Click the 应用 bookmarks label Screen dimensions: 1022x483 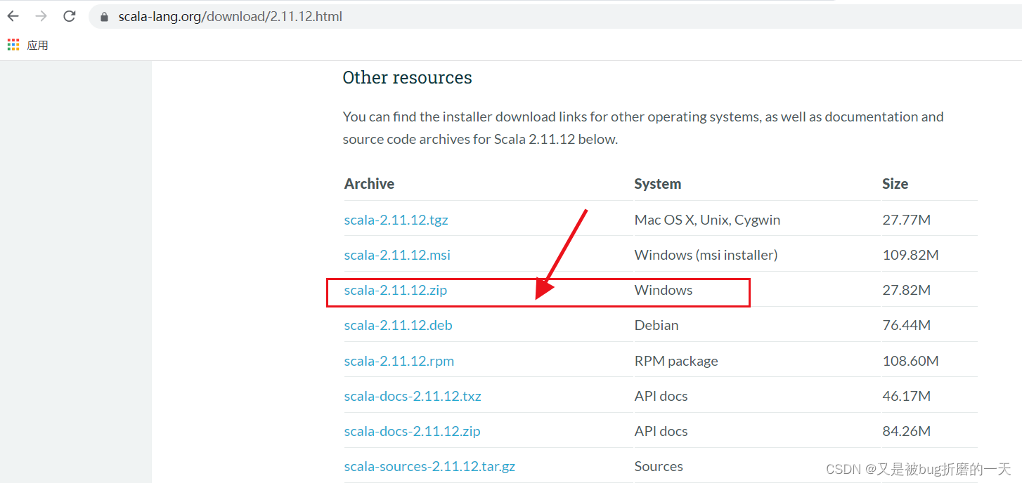[x=38, y=45]
